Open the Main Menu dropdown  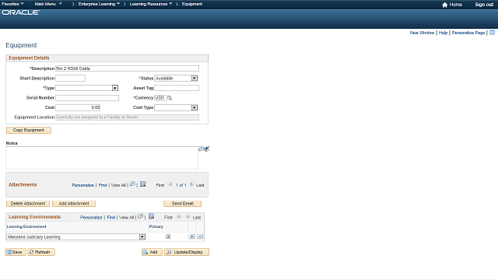[48, 4]
